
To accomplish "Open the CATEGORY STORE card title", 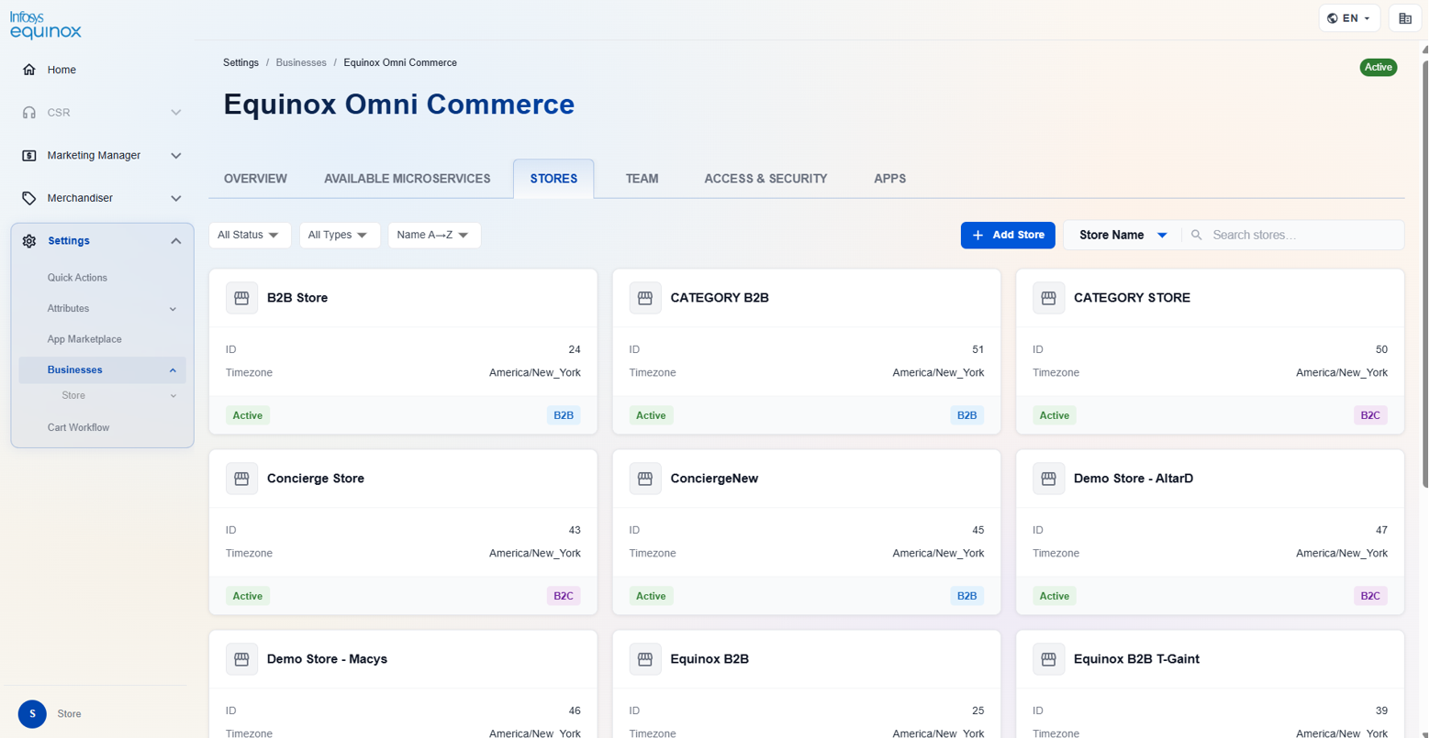I will coord(1132,298).
